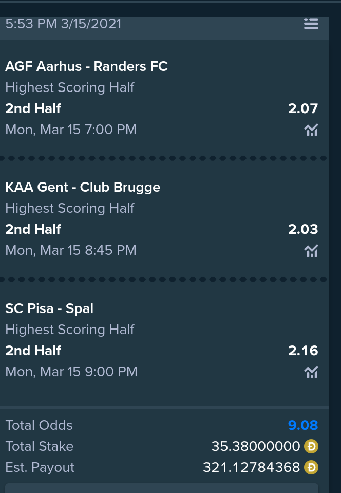This screenshot has height=493, width=341.
Task: Open SC Pisa - Spal match
Action: click(x=49, y=308)
